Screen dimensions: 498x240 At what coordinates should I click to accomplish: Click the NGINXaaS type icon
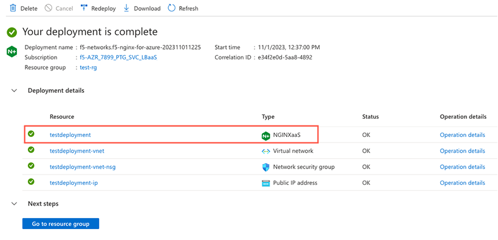click(x=265, y=136)
